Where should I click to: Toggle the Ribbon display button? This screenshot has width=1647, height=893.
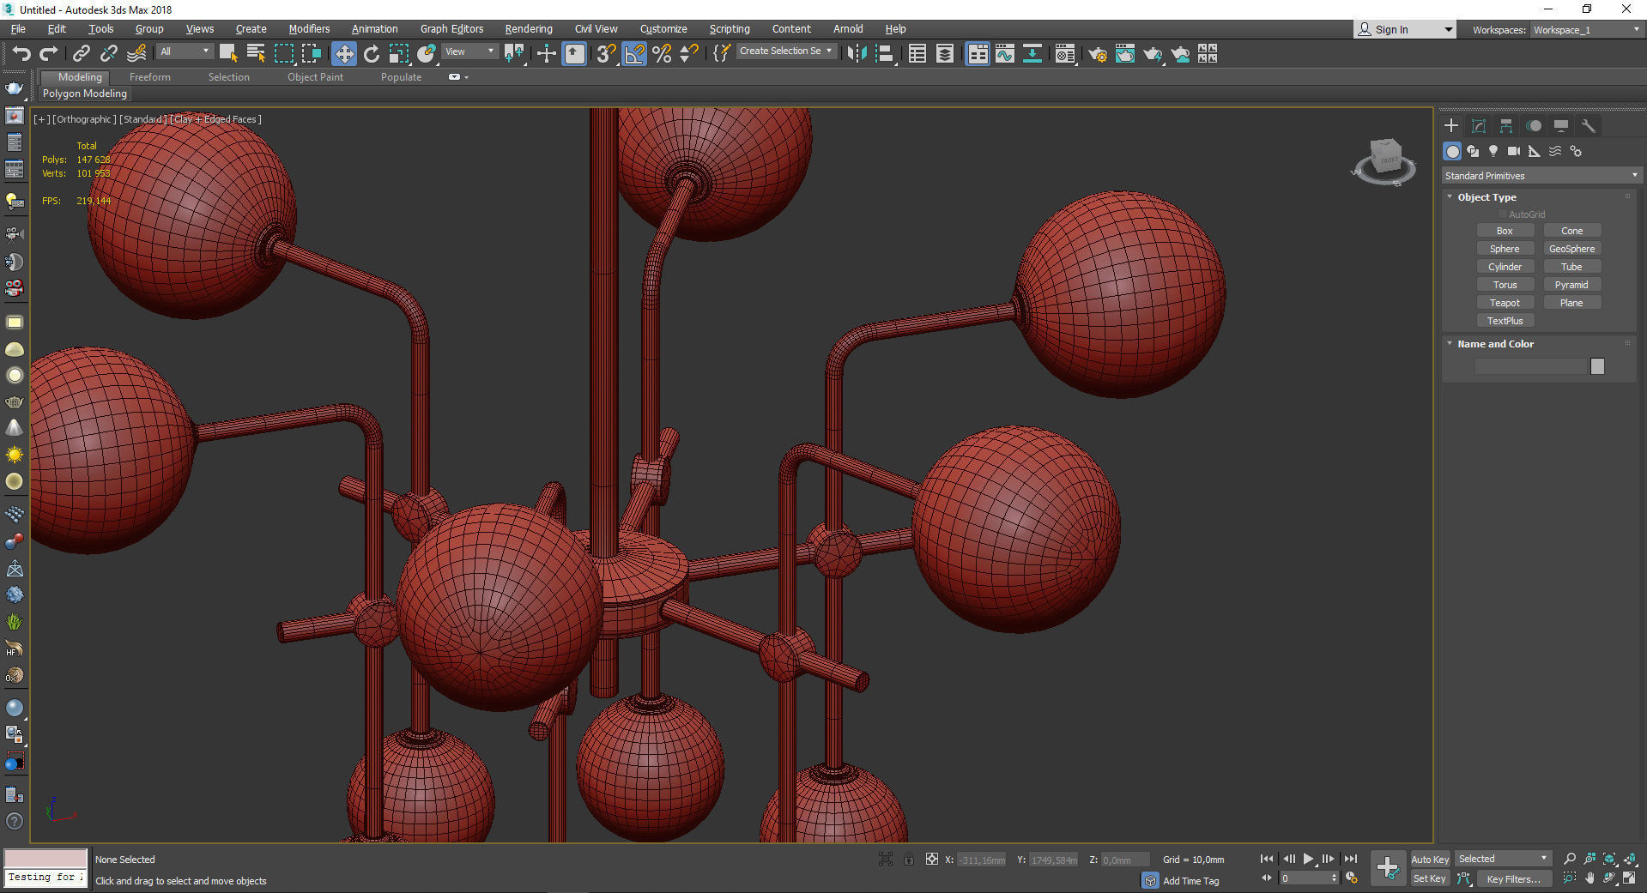(978, 54)
